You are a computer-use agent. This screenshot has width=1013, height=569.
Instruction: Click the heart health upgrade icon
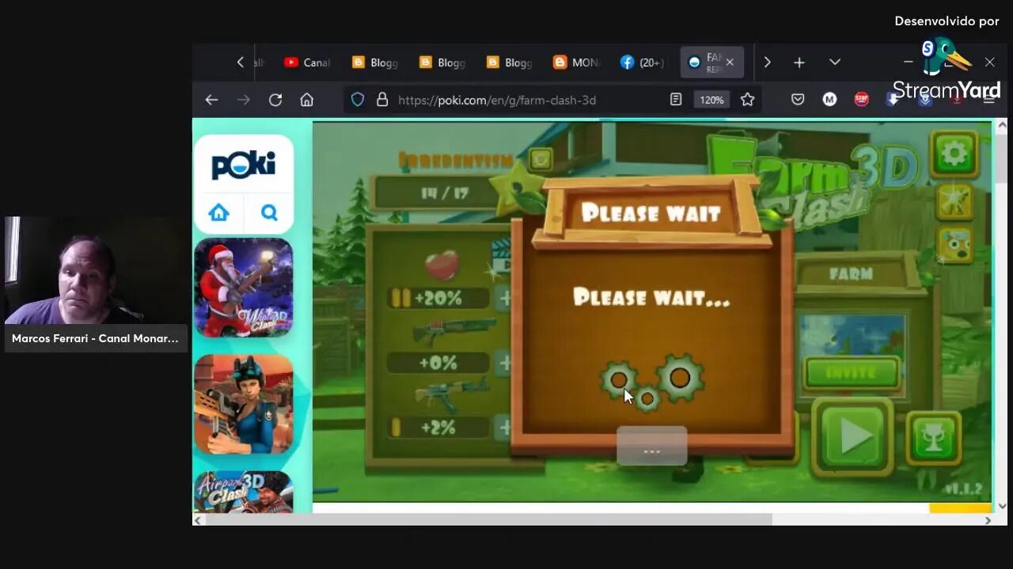(x=442, y=265)
